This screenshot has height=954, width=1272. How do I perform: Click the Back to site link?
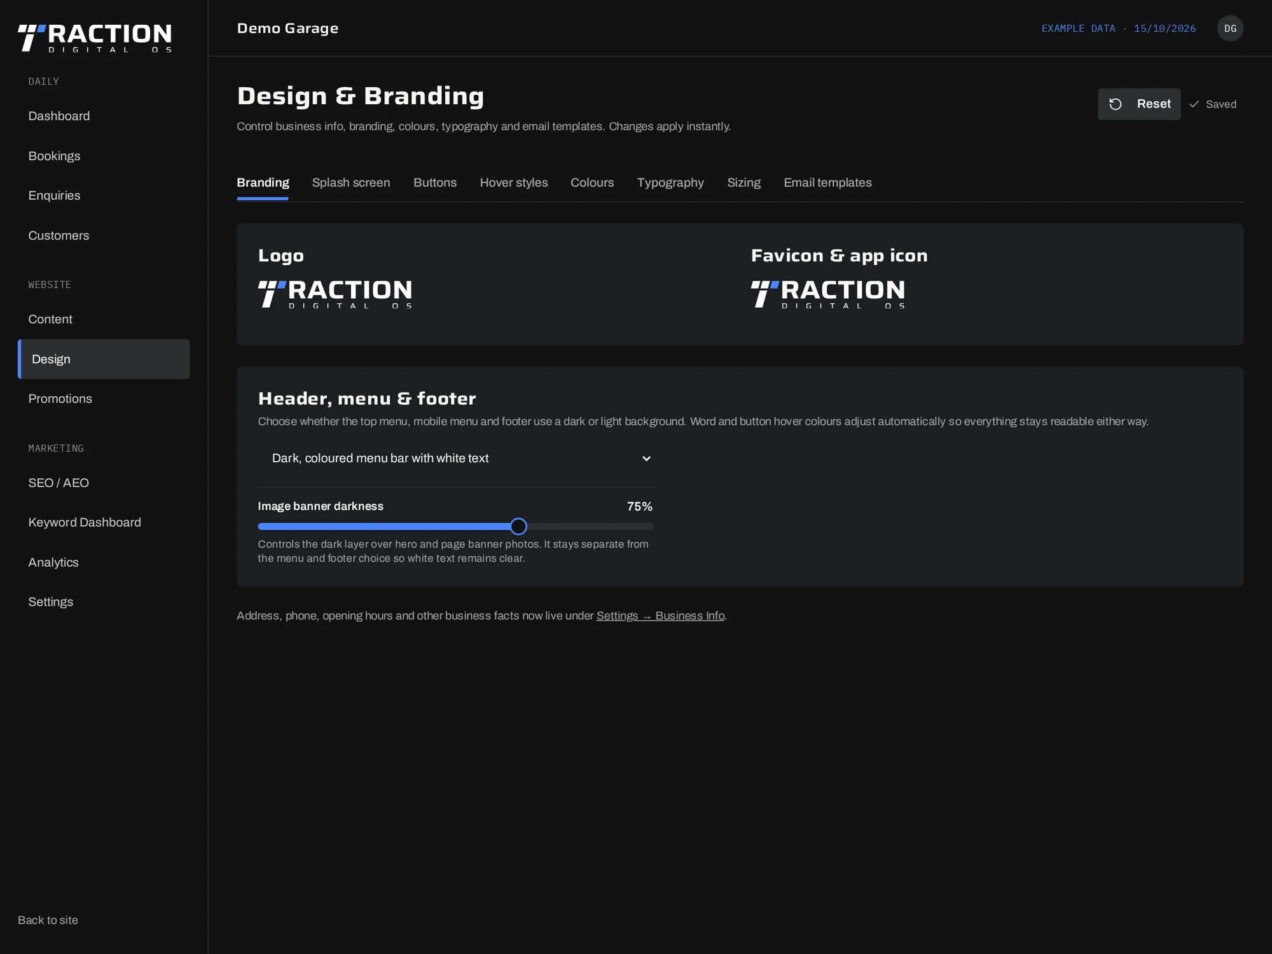48,920
